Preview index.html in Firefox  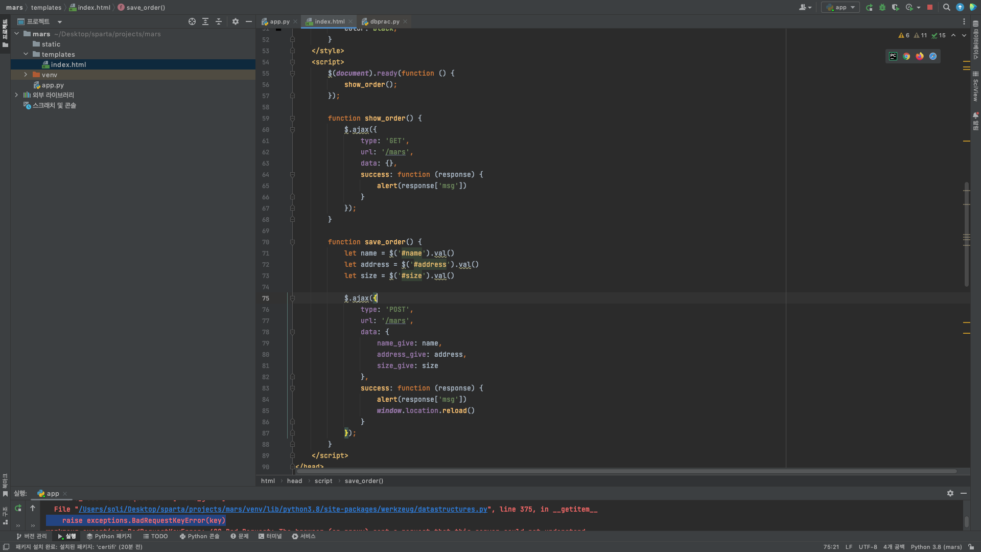pos(920,56)
